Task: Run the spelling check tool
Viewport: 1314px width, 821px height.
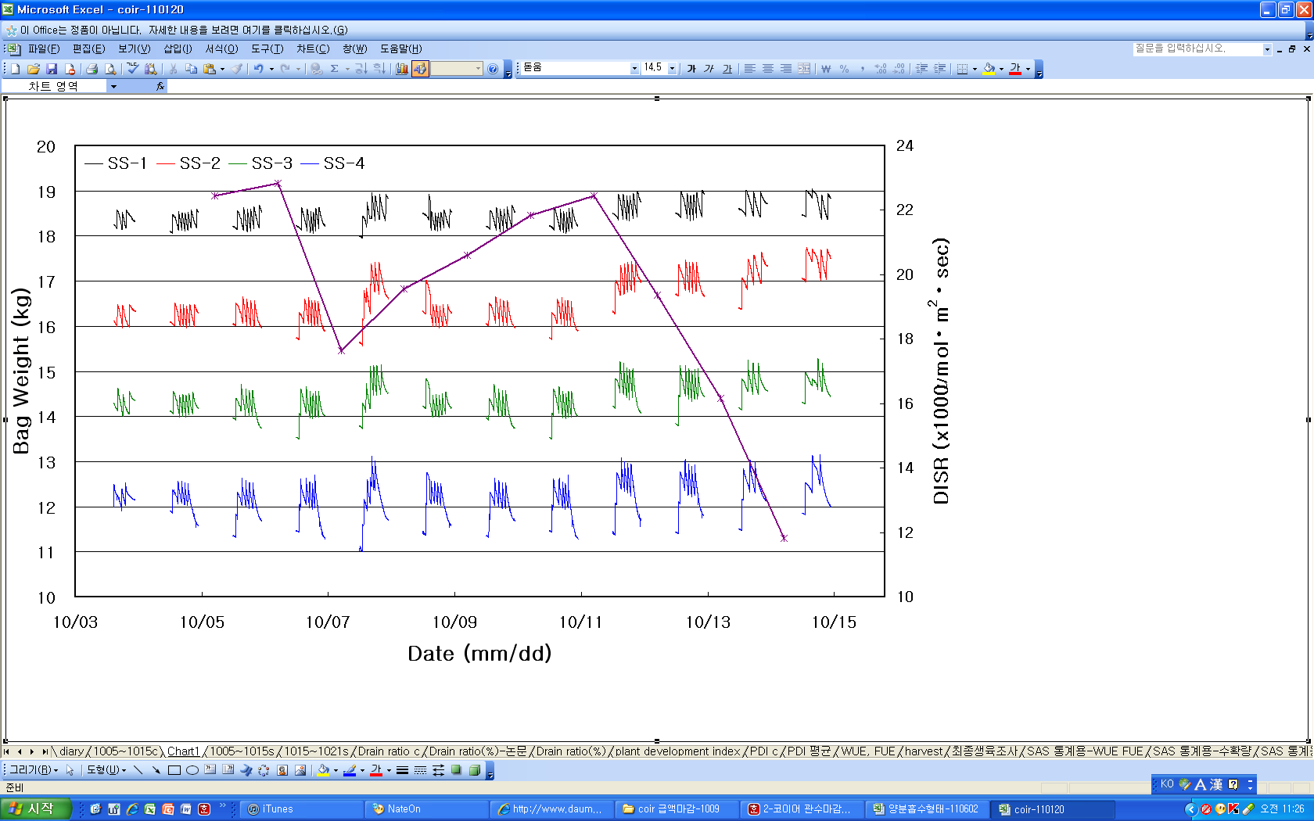Action: click(x=133, y=69)
